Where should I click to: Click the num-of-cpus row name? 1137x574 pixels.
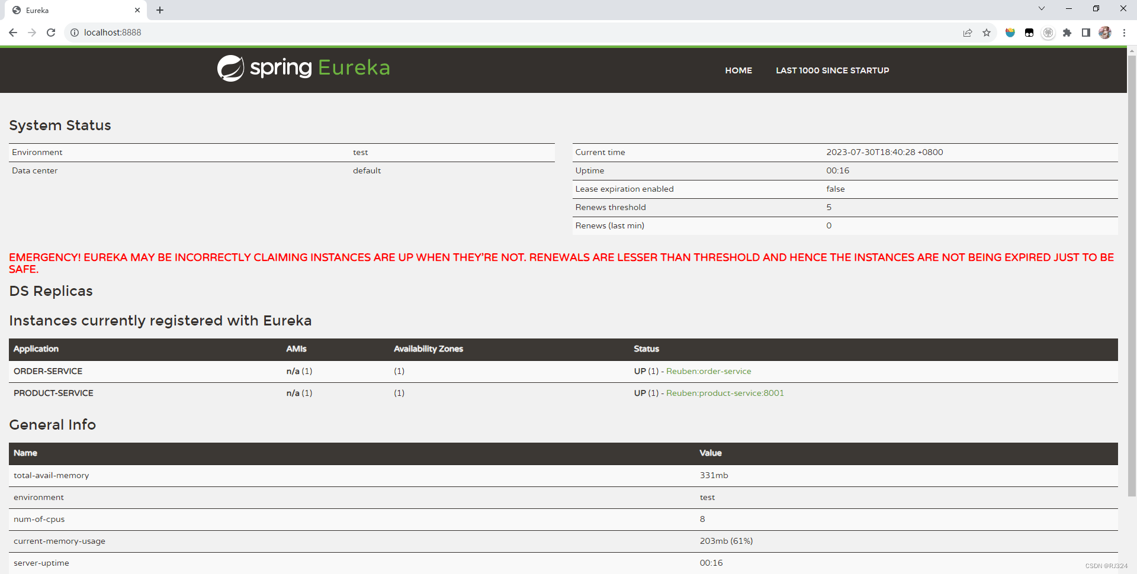coord(39,519)
